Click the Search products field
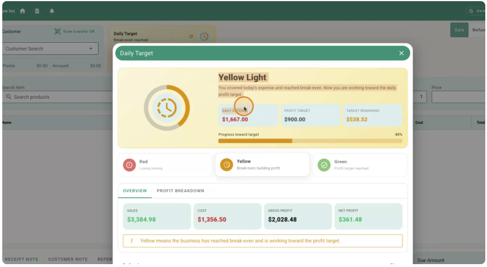Screen dimensions: 487x267 click(59, 97)
